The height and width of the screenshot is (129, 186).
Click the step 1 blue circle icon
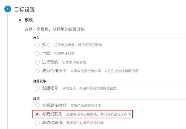tap(8, 9)
